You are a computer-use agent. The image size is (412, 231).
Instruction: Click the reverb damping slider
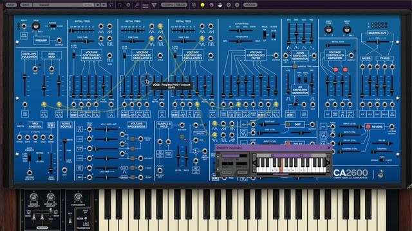[382, 151]
